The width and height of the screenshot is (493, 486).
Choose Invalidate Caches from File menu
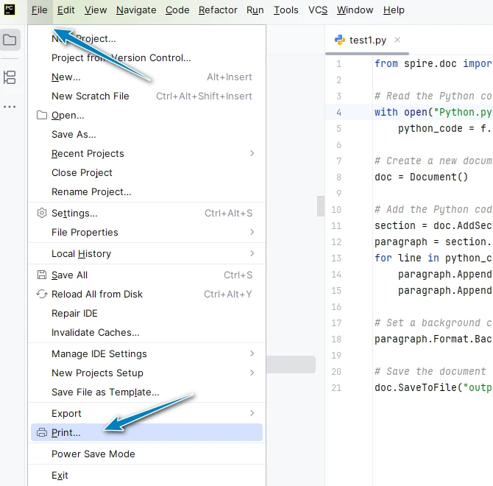pyautogui.click(x=96, y=333)
